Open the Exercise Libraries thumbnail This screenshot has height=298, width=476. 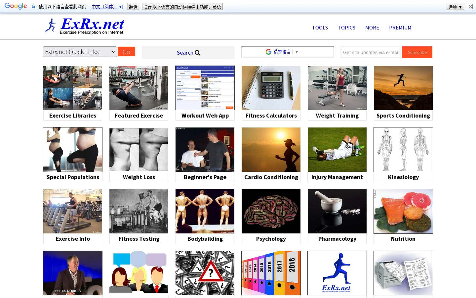(73, 88)
